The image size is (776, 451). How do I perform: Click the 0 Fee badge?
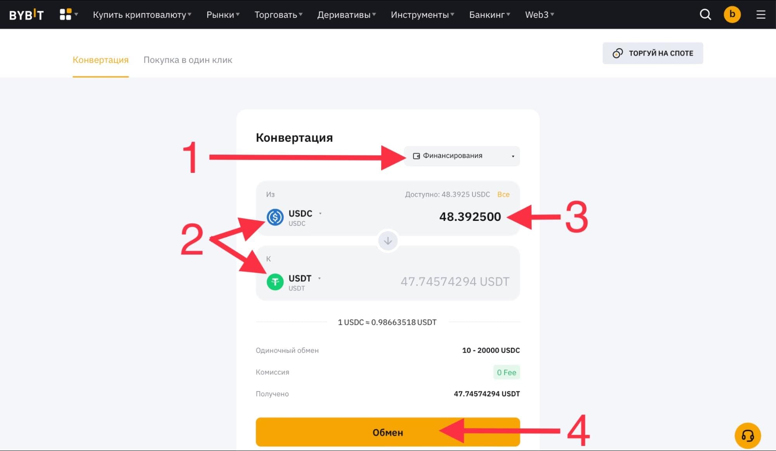[507, 372]
